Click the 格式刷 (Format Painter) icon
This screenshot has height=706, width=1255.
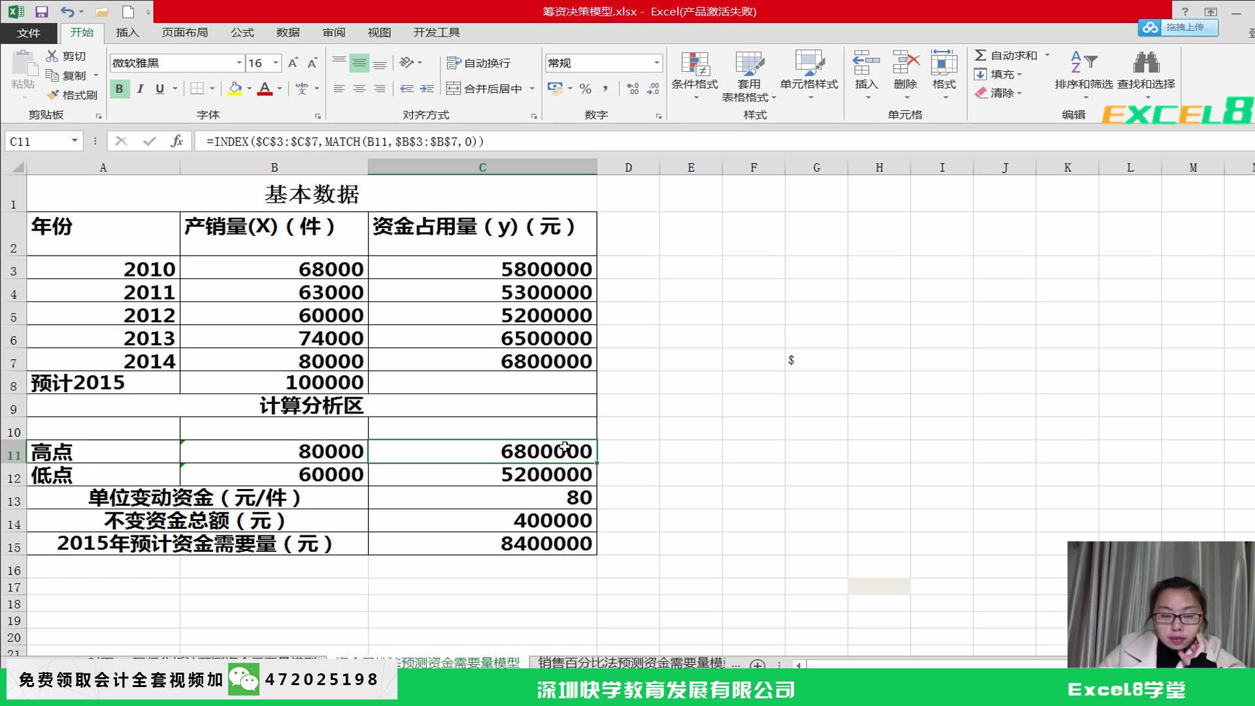[54, 94]
